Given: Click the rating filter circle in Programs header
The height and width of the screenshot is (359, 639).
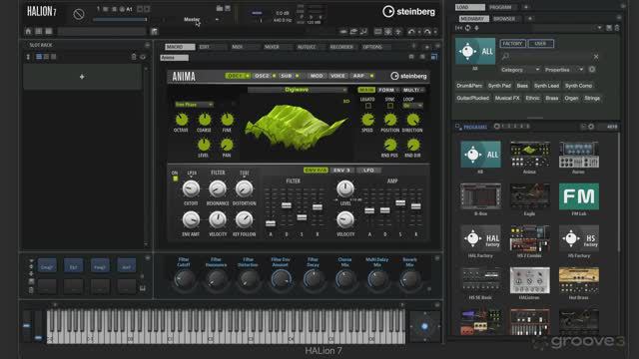Looking at the screenshot, I should pyautogui.click(x=496, y=127).
